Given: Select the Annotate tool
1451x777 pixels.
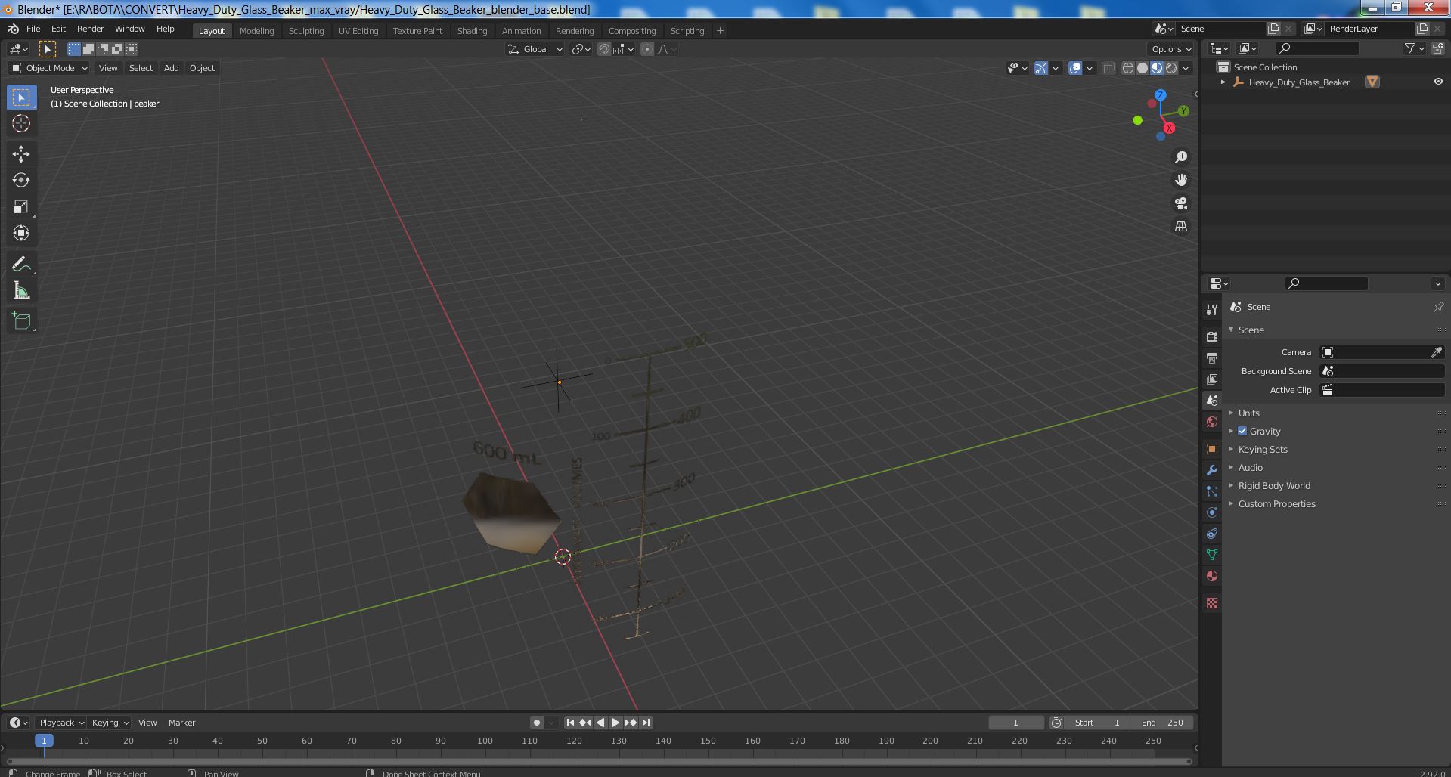Looking at the screenshot, I should tap(21, 264).
